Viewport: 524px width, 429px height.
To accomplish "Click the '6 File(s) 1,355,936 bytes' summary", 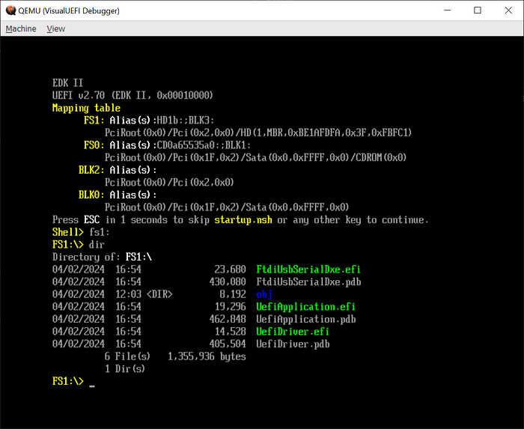I will [175, 356].
